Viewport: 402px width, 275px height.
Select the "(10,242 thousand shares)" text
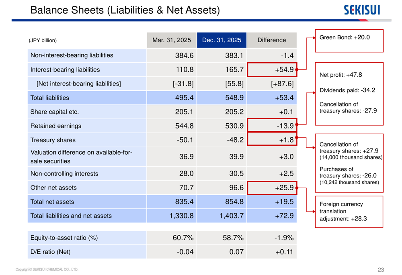tap(349, 182)
